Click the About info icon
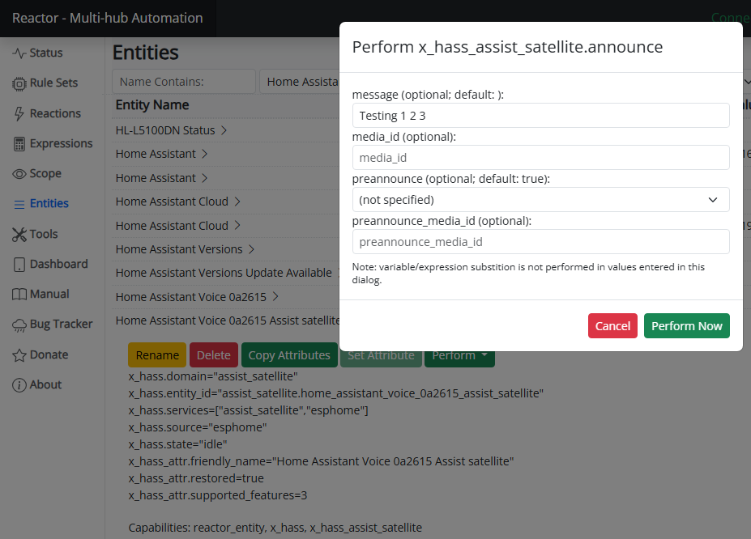The image size is (751, 539). click(x=19, y=385)
